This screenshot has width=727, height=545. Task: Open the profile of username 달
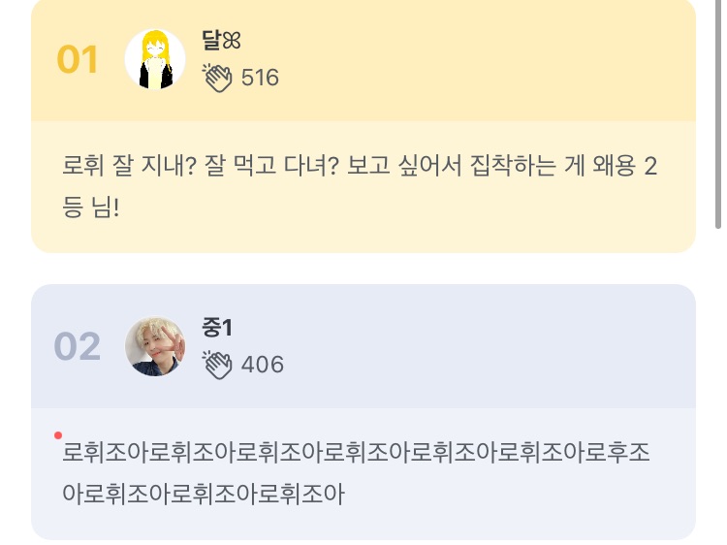coord(211,41)
